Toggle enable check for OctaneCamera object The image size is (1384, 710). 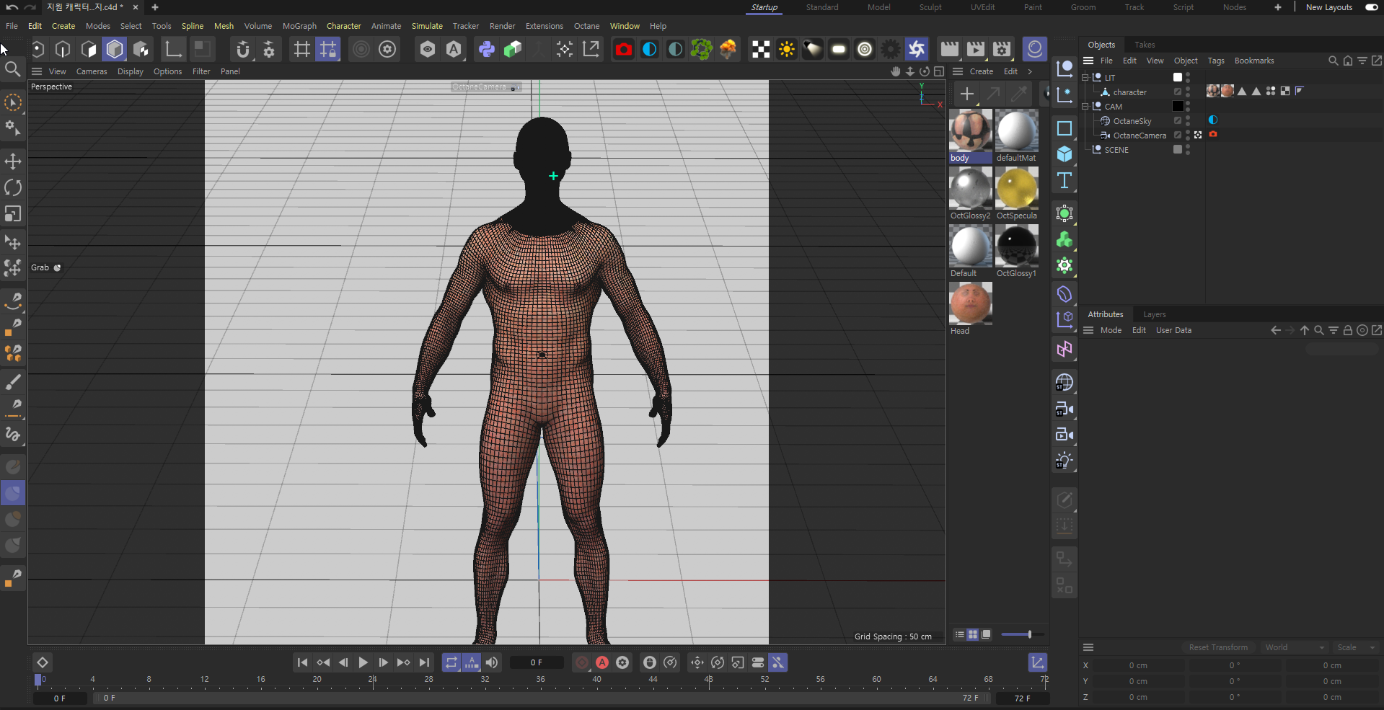1178,135
